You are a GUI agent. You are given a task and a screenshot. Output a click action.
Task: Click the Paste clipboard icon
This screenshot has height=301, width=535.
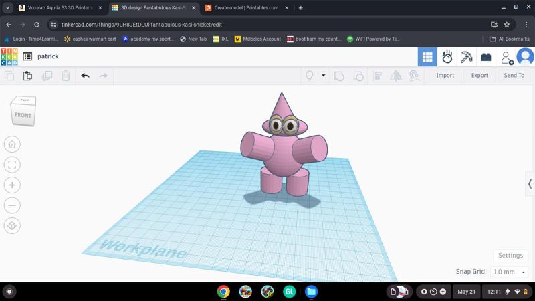(27, 76)
